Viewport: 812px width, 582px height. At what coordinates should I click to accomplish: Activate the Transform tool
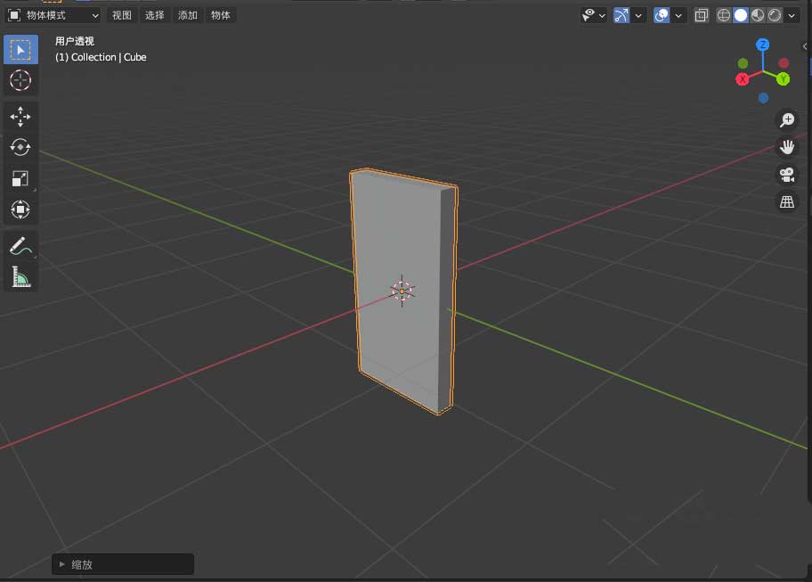20,209
